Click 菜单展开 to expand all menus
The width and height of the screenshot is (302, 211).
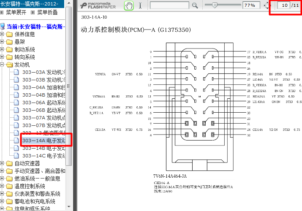(x=16, y=13)
